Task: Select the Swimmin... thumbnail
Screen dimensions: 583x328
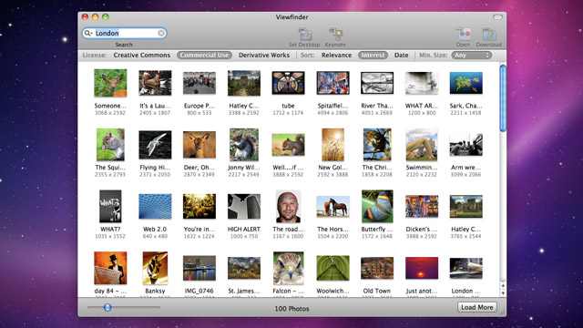Action: 422,145
